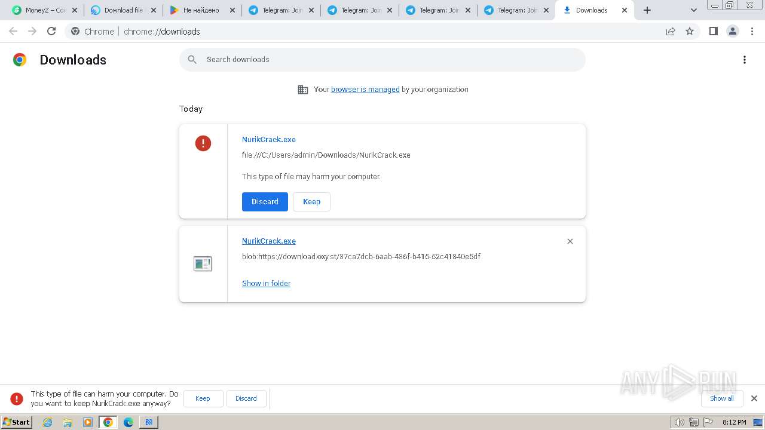Open the Download file tab
This screenshot has height=430, width=765.
click(x=118, y=10)
